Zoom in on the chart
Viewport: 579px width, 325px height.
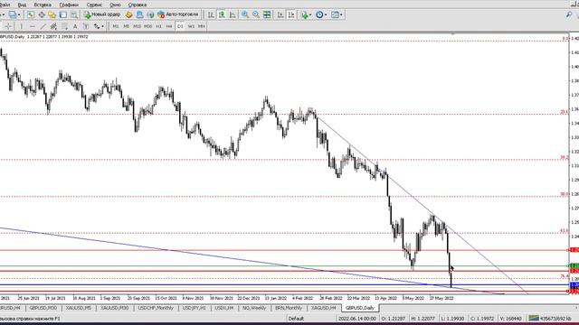point(245,14)
